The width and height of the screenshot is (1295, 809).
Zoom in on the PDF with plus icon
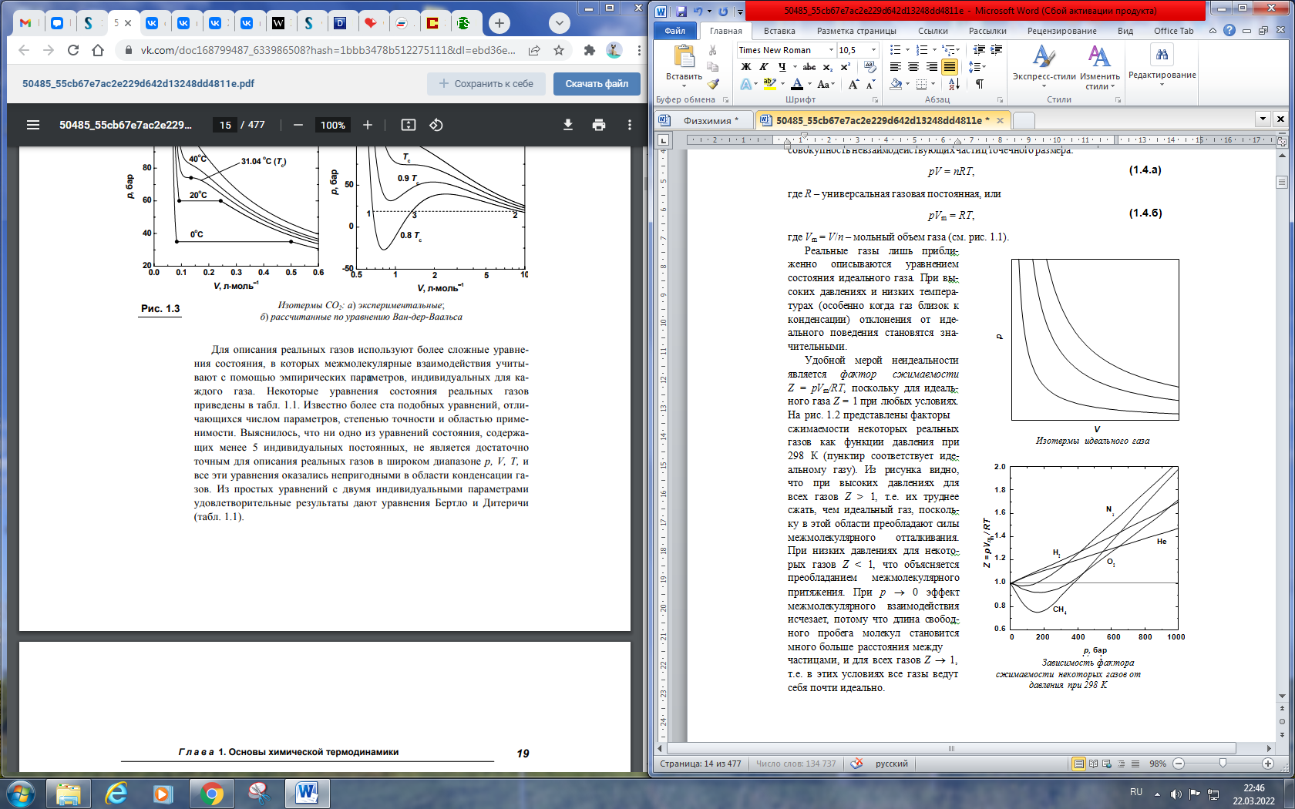coord(368,125)
